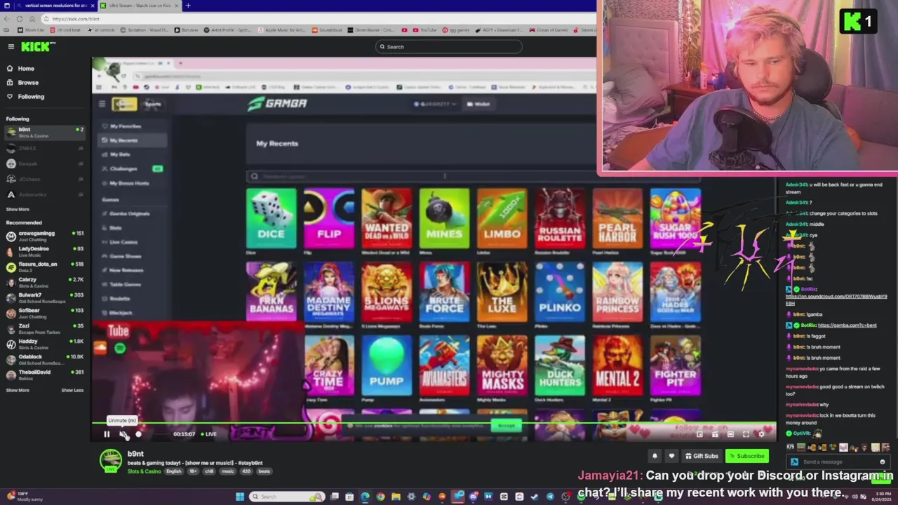Open the crowegamingg recommended channel
898x505 pixels.
tap(44, 236)
